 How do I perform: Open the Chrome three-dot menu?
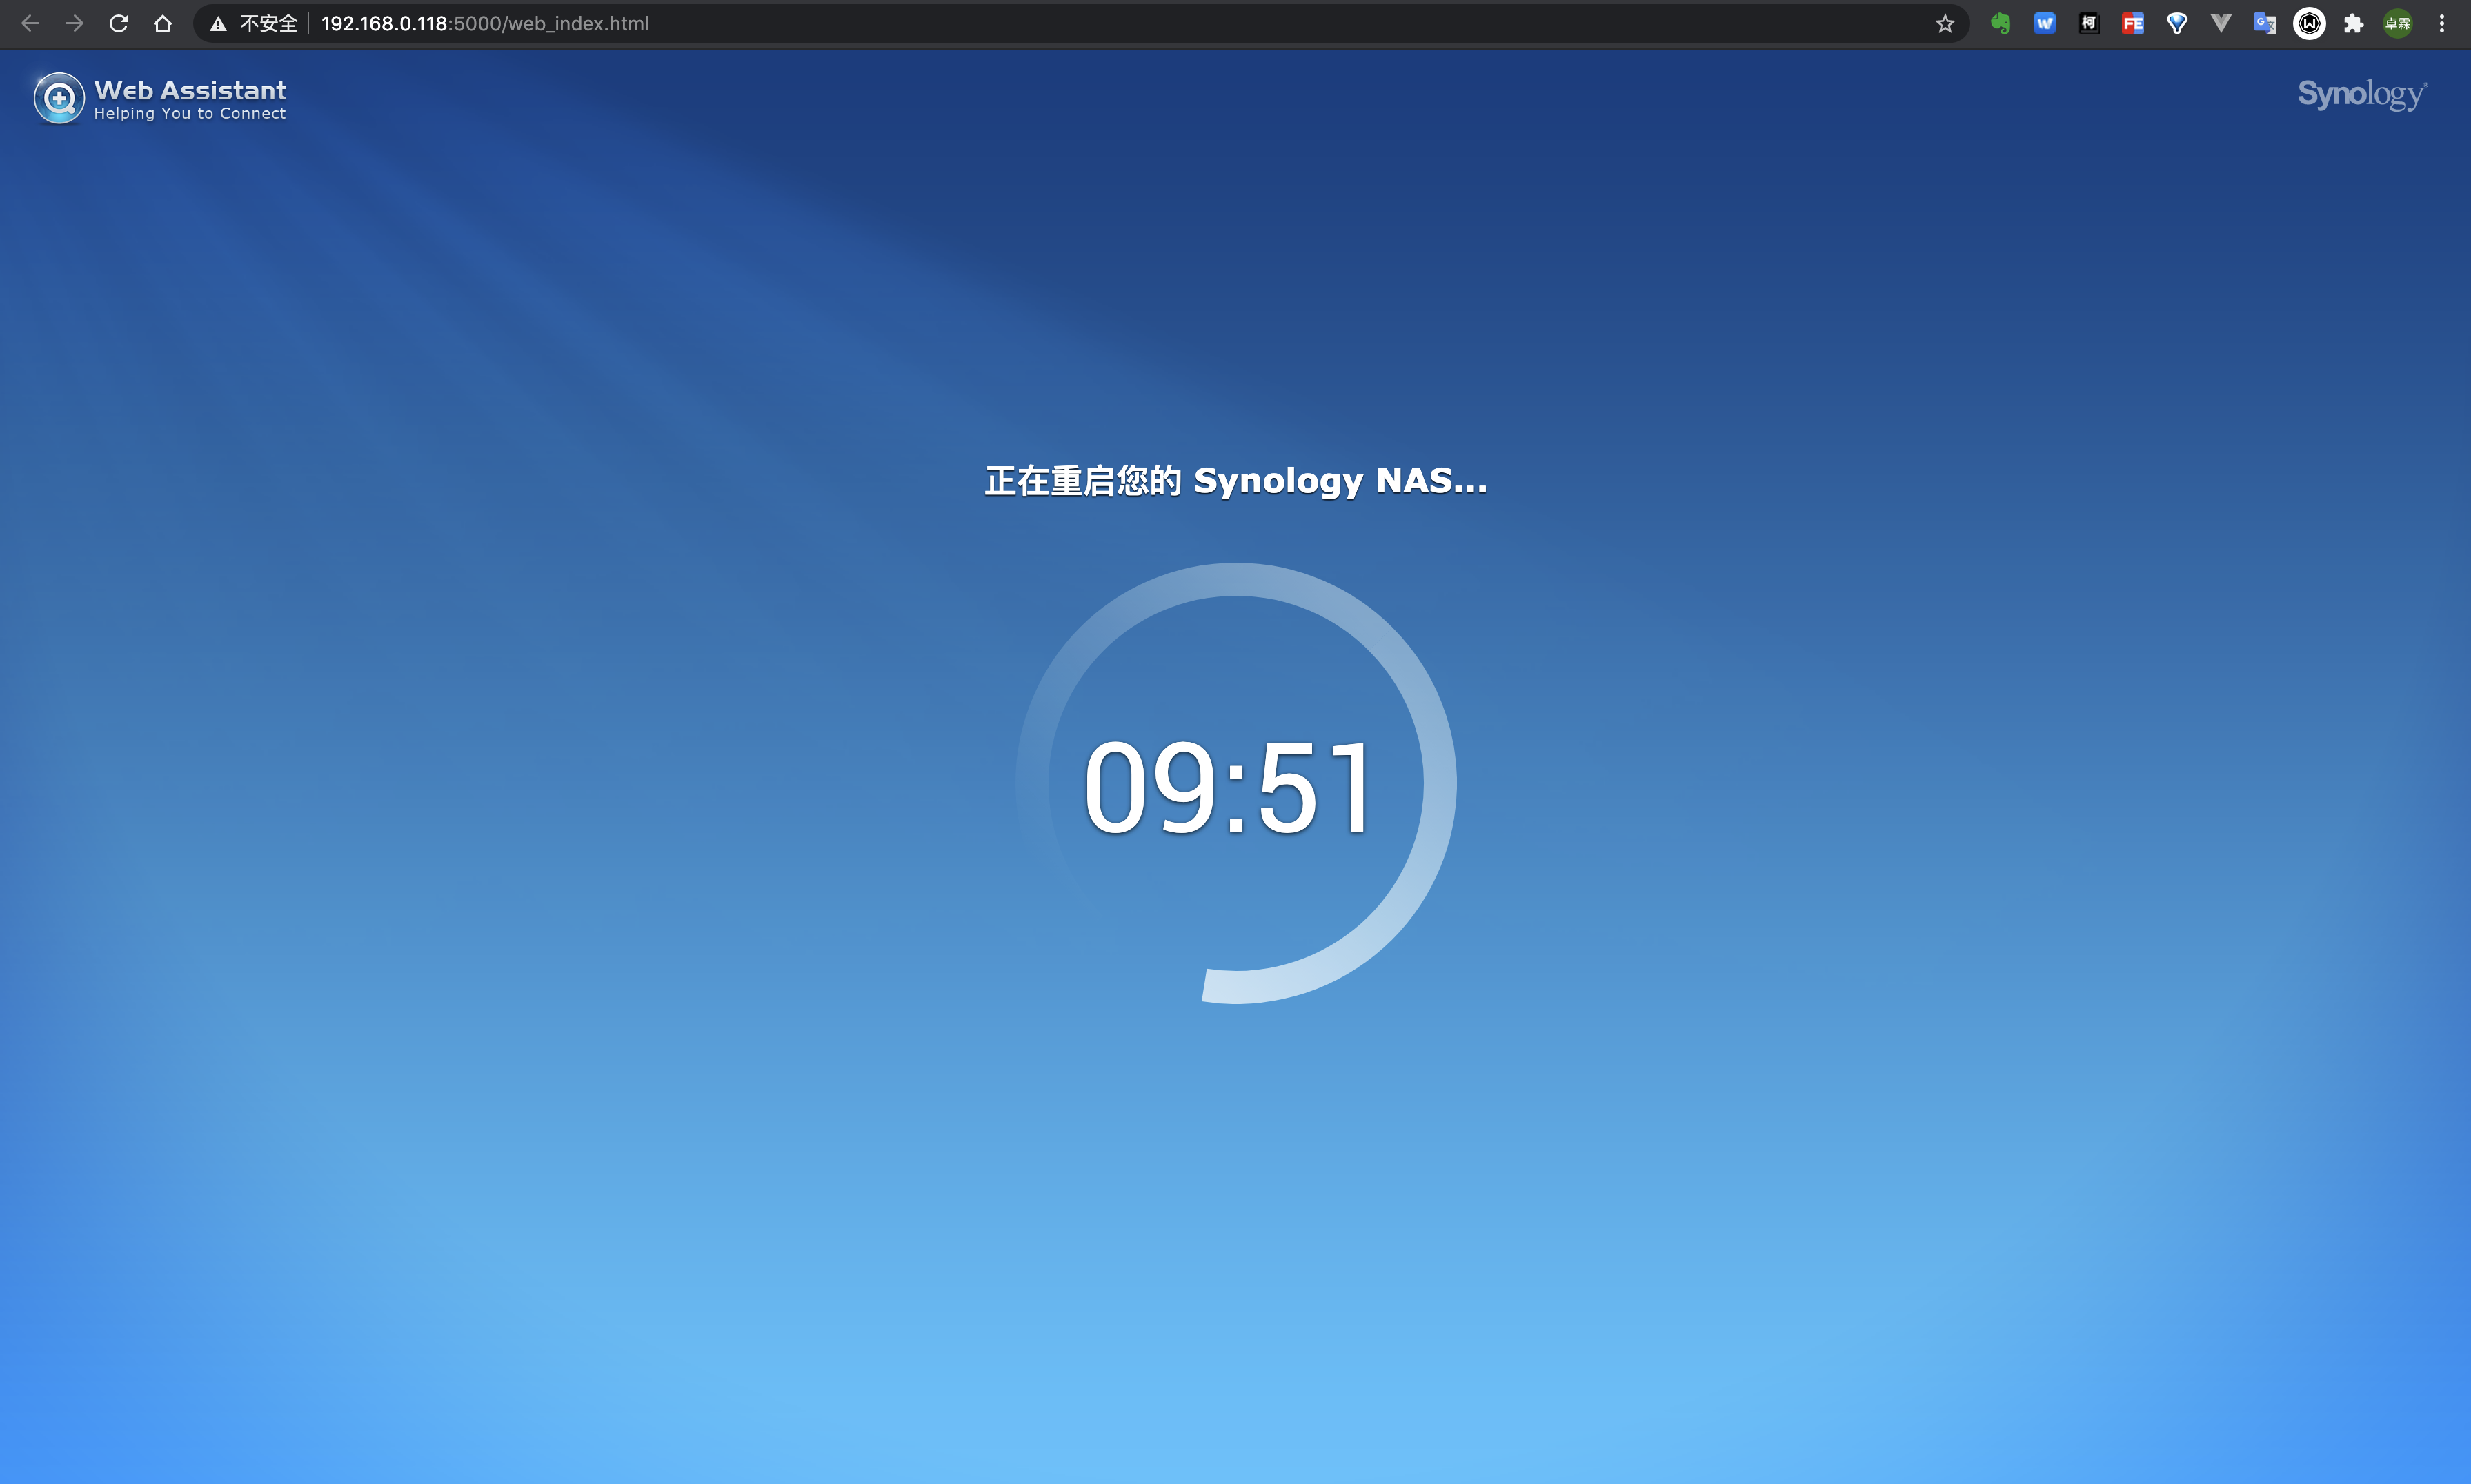tap(2441, 23)
